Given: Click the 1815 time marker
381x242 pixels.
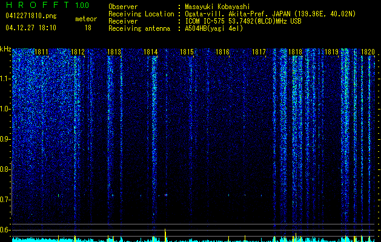Looking at the screenshot, I should [187, 52].
